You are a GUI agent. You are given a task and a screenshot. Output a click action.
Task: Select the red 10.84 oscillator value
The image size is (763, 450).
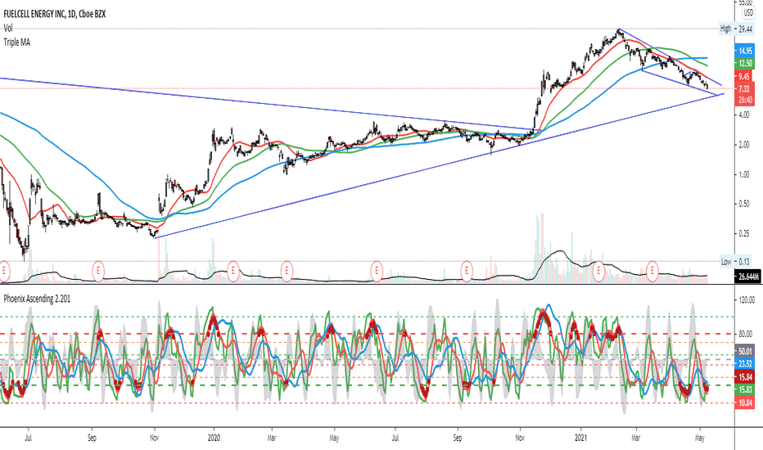pos(744,403)
